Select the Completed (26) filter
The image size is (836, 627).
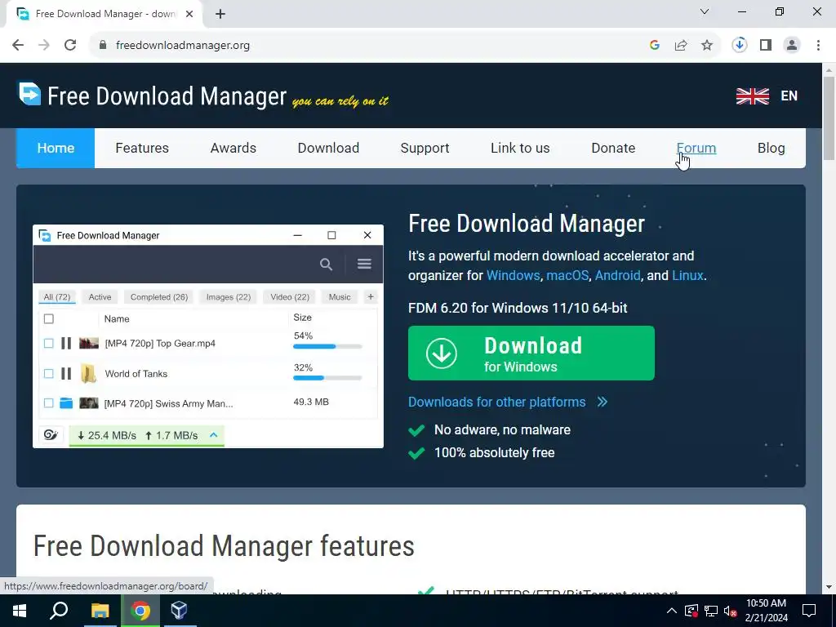pos(159,297)
